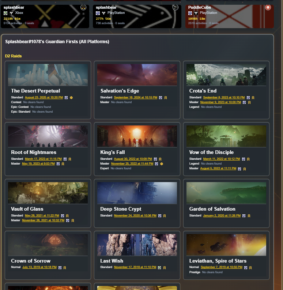Click the King's Fall raid banner image

click(137, 136)
